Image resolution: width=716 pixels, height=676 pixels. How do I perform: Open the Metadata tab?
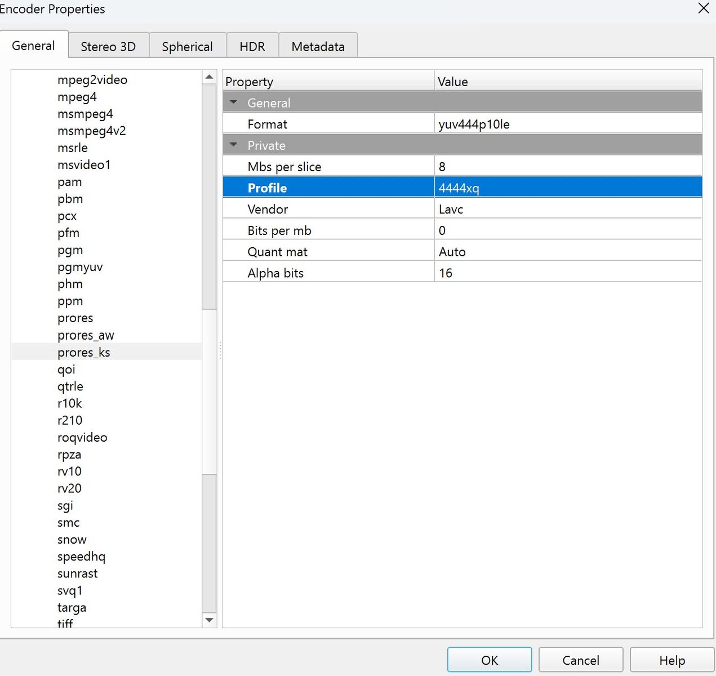click(x=318, y=46)
